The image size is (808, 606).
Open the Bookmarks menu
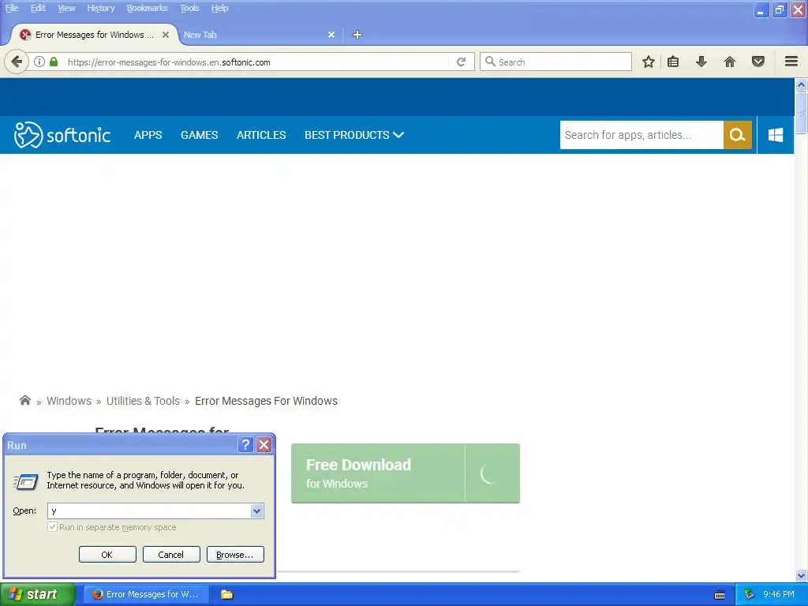click(147, 8)
